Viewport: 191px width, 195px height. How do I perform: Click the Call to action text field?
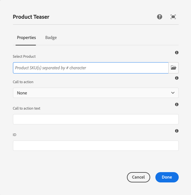[96, 119]
